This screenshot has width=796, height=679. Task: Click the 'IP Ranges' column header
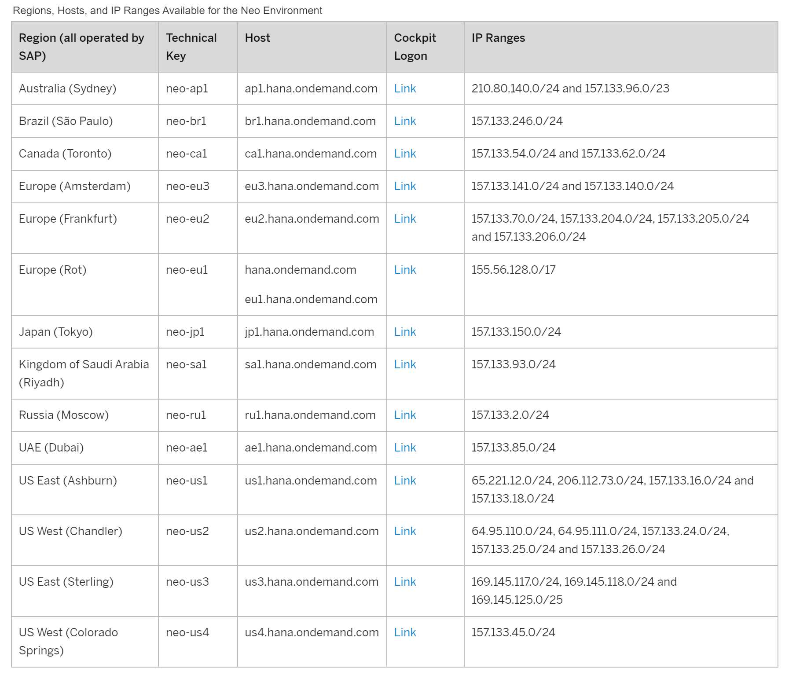pos(621,47)
